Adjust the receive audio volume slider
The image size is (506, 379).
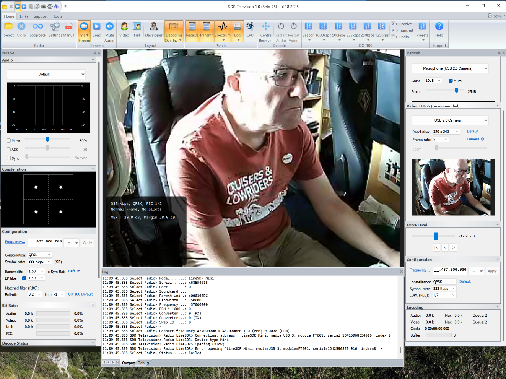(47, 139)
